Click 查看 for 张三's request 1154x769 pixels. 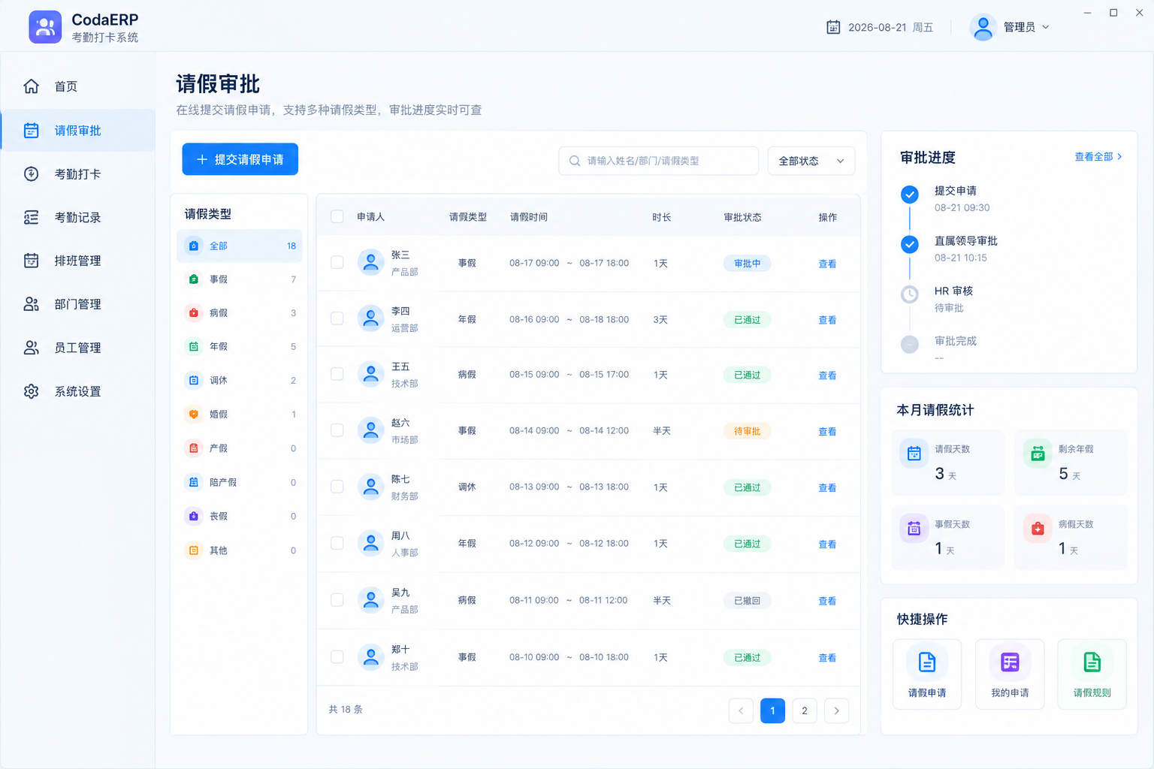click(x=827, y=264)
